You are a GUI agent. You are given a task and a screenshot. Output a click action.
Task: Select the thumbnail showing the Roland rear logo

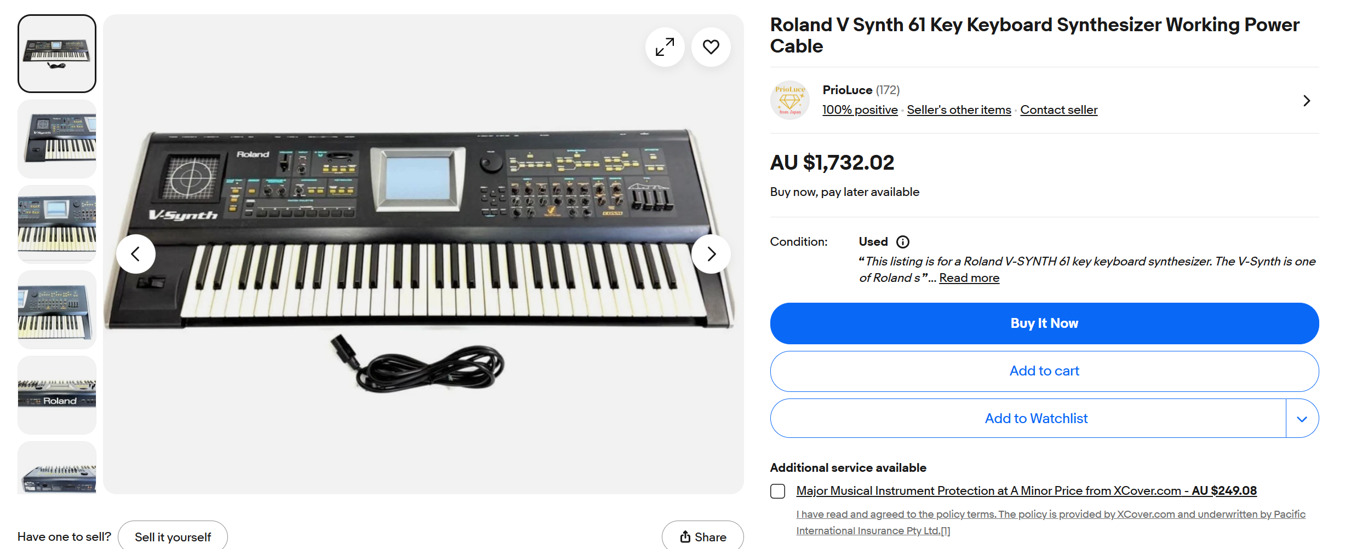(x=57, y=395)
